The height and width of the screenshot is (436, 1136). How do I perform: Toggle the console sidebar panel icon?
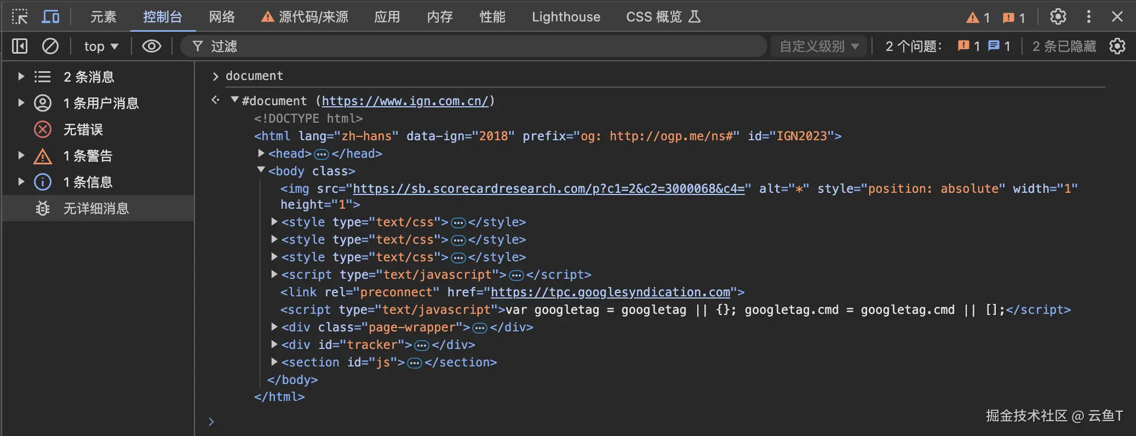click(20, 47)
